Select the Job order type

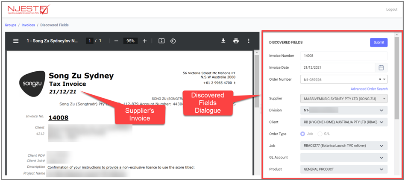(302, 134)
